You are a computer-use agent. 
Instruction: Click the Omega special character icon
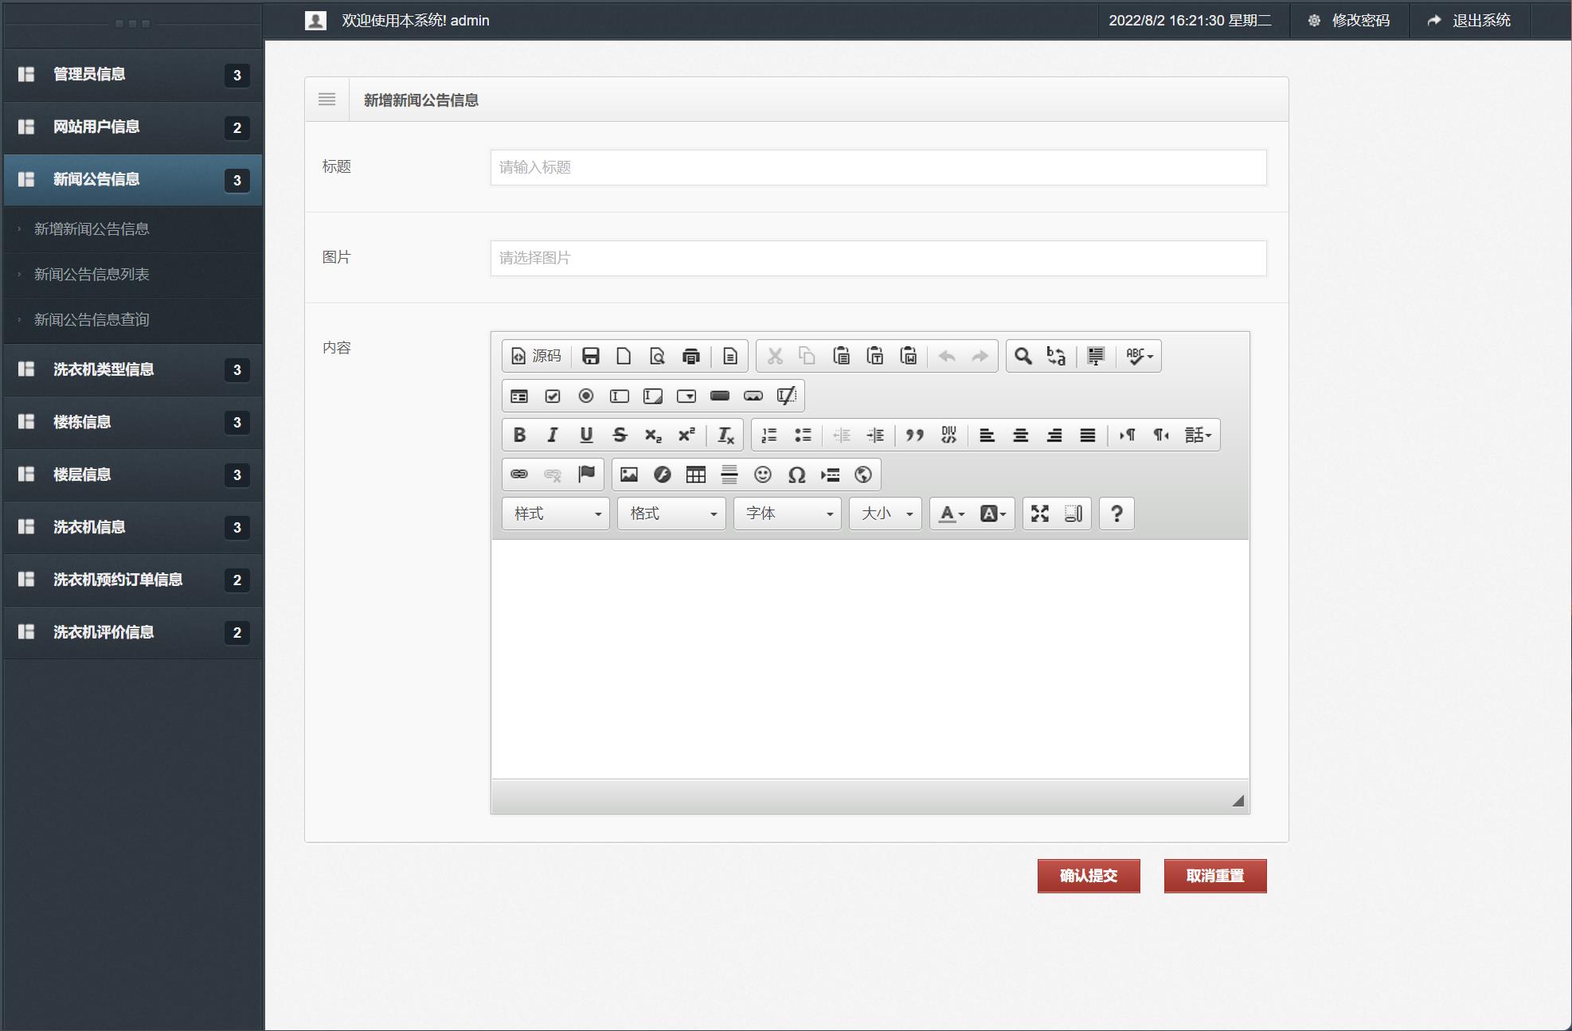[x=796, y=474]
